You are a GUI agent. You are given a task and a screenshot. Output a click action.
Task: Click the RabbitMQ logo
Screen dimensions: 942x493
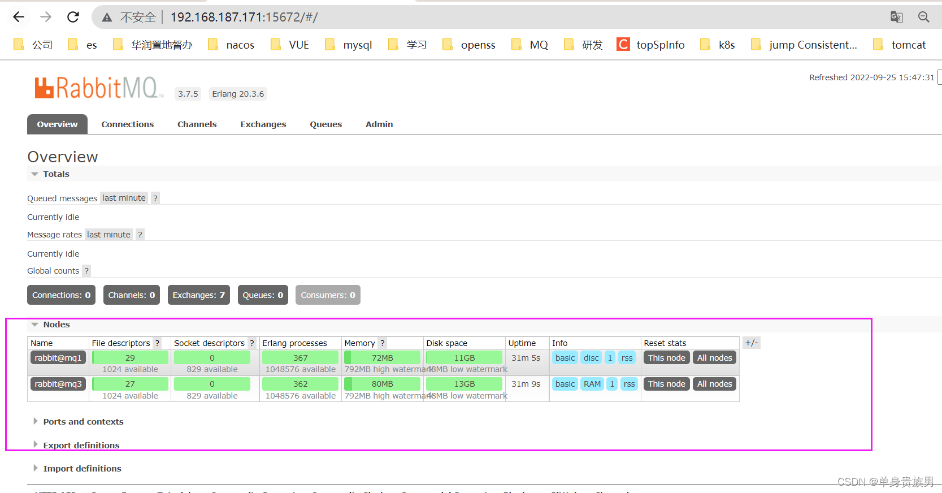point(99,88)
